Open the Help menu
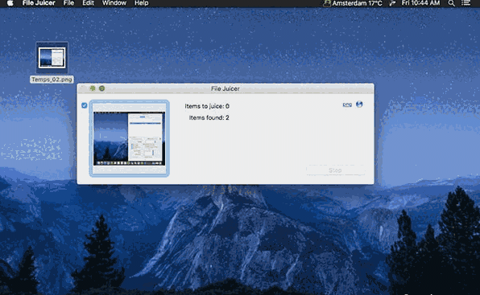Viewport: 480px width, 295px height. [x=142, y=3]
